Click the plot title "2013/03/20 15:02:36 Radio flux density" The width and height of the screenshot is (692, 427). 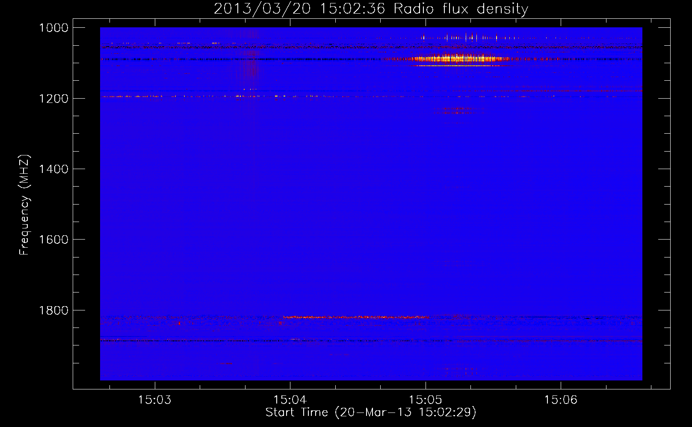click(371, 9)
